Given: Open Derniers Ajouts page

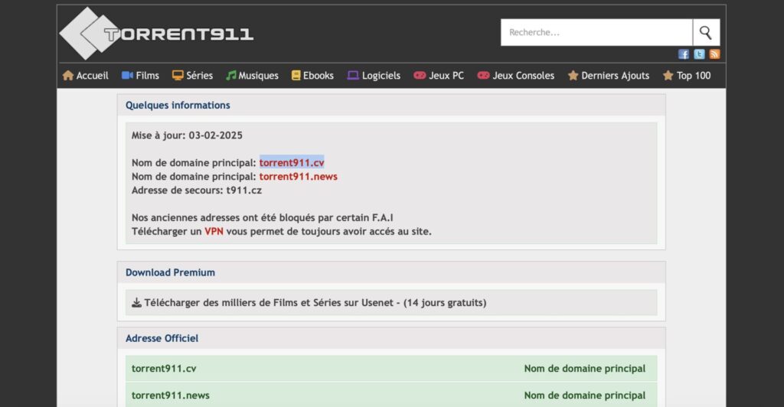Looking at the screenshot, I should (x=615, y=76).
